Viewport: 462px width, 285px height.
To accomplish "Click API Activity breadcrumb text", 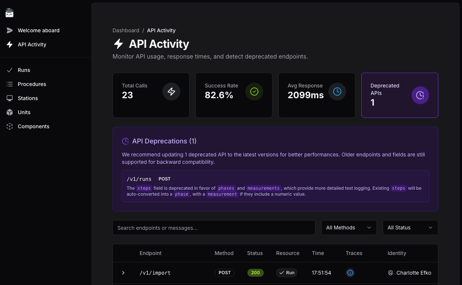I will click(x=161, y=30).
